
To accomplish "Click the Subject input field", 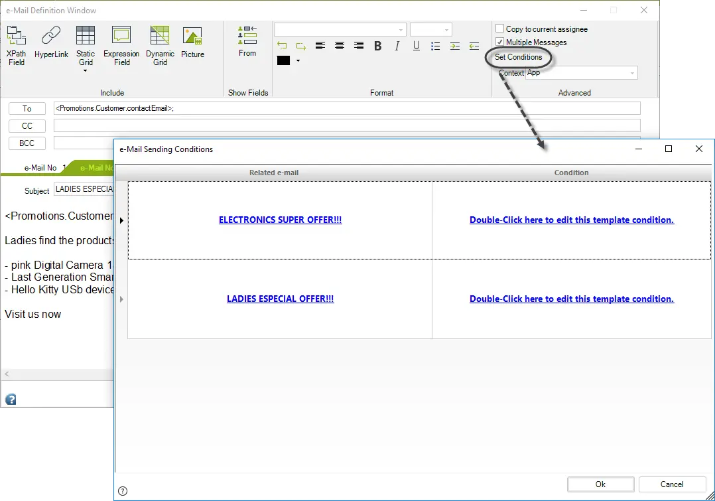I will 84,189.
